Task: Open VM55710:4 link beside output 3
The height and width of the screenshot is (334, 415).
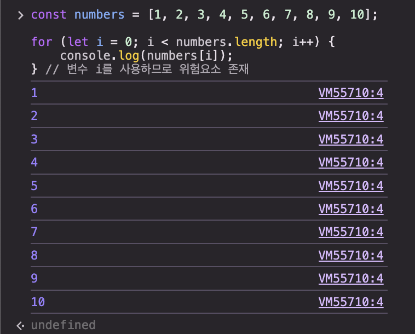Action: [x=351, y=139]
